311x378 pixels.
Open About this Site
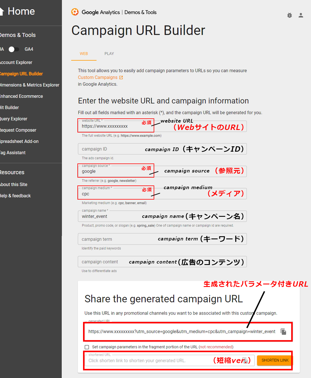(x=14, y=184)
